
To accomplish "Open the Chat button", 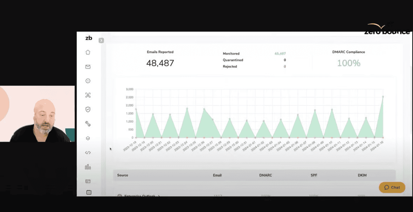I will [x=392, y=188].
